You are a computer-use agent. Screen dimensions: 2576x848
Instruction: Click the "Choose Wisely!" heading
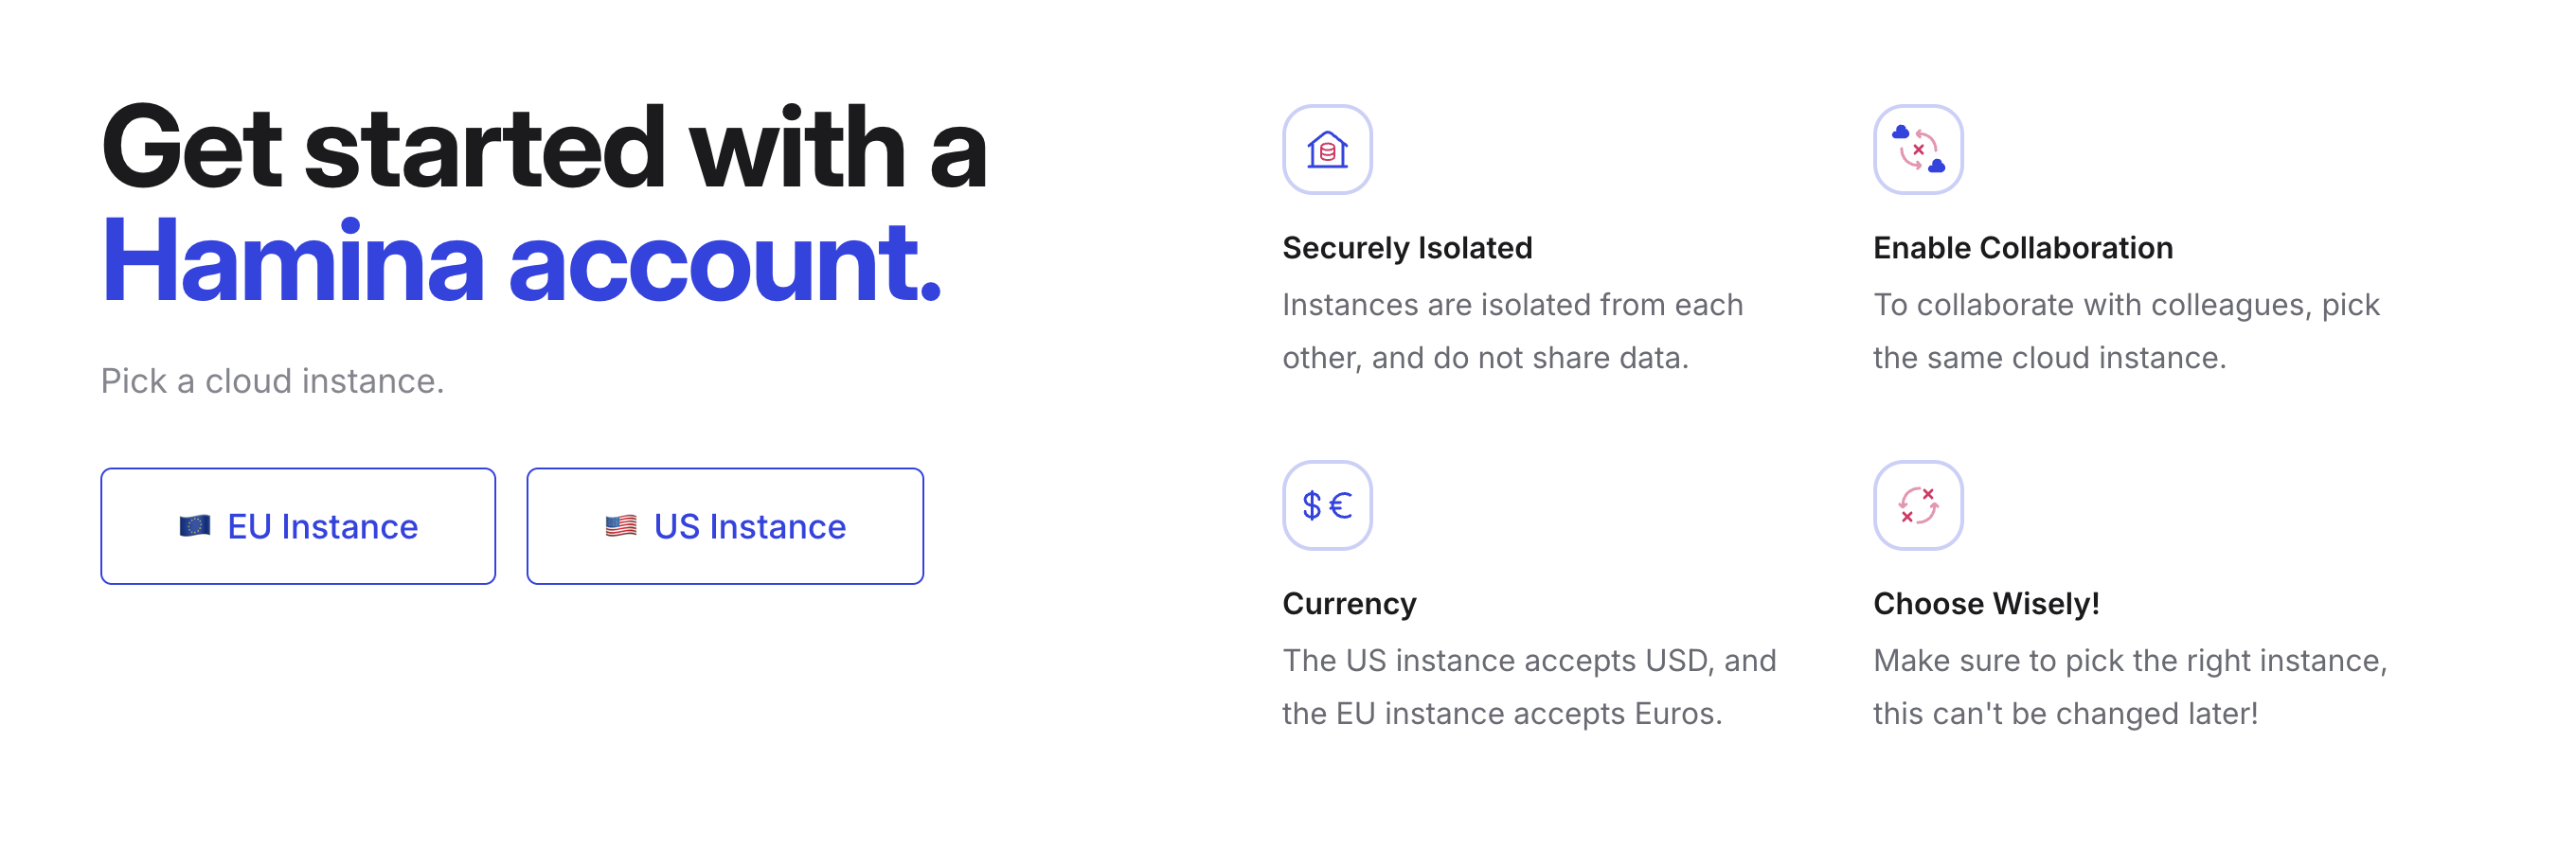click(1985, 603)
